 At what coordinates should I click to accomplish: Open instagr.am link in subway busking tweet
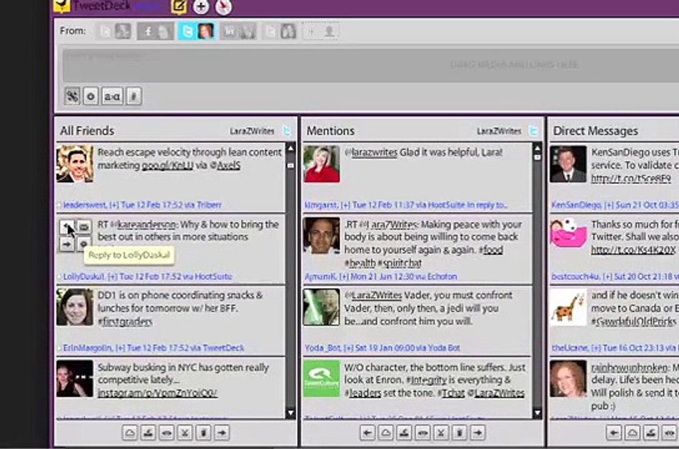tap(157, 393)
